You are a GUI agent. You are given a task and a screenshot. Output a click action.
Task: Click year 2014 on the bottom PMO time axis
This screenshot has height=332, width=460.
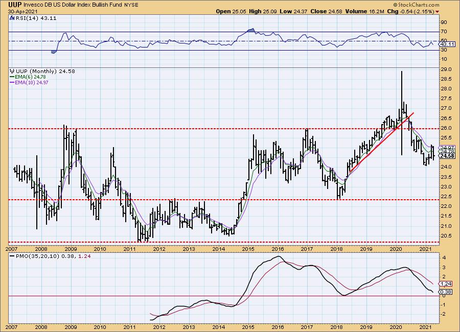(218, 327)
